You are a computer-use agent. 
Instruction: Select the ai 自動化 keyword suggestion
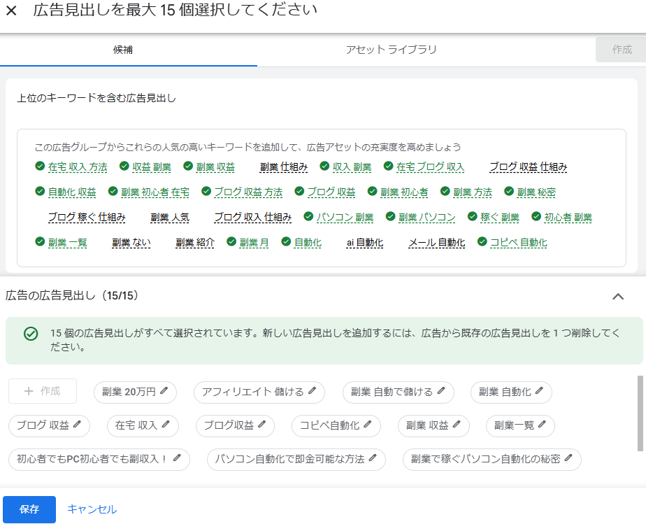coord(365,243)
